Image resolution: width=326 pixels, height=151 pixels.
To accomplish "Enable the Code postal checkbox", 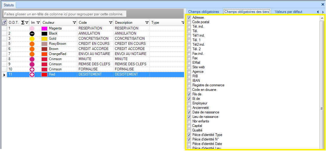I will click(189, 22).
